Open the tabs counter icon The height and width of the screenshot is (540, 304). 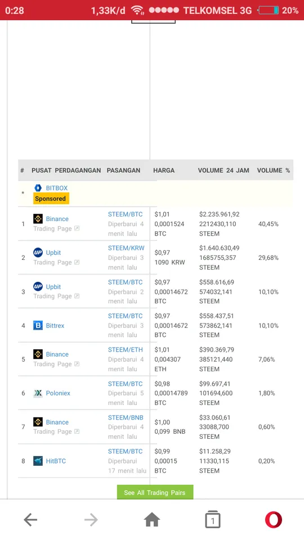[213, 519]
